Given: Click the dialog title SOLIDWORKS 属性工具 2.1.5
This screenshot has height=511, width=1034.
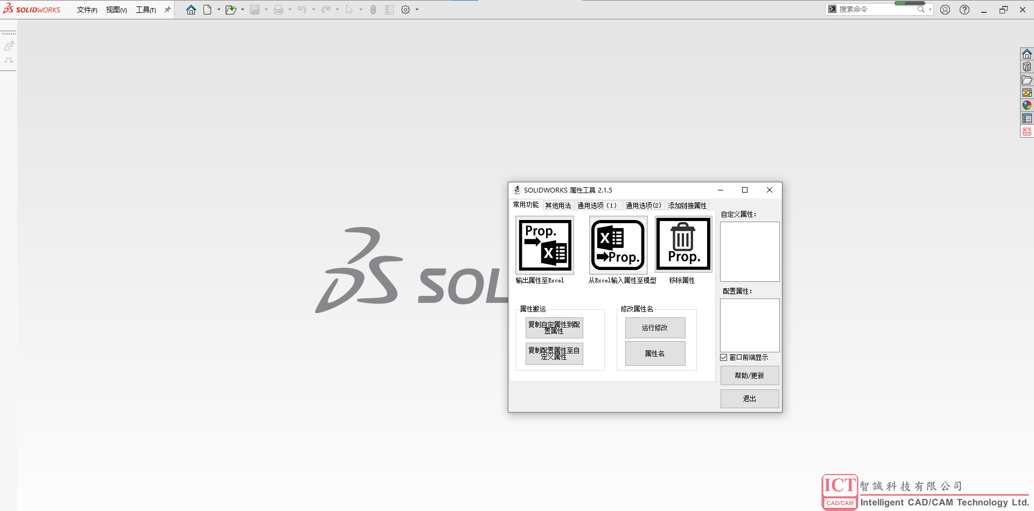Looking at the screenshot, I should coord(568,190).
